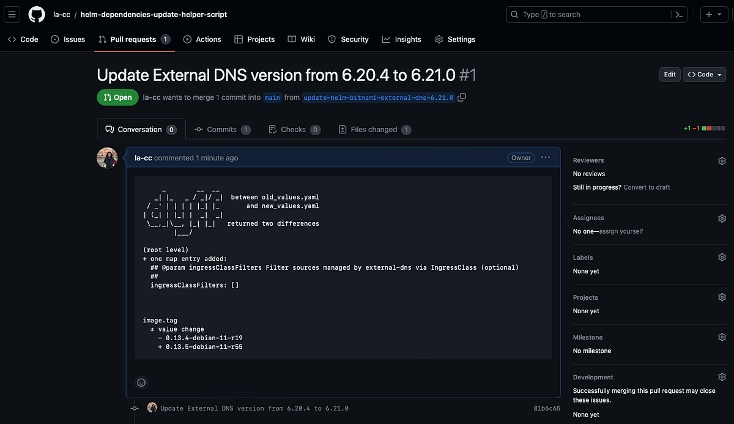The width and height of the screenshot is (734, 424).
Task: Switch to the Commits tab
Action: coord(222,129)
